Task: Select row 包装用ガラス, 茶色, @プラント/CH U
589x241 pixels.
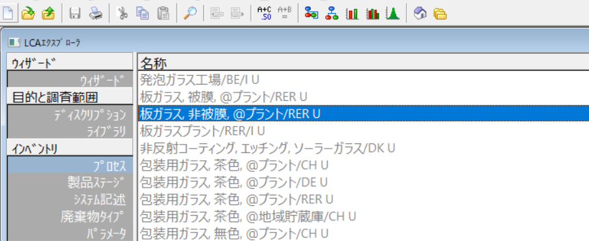Action: click(x=364, y=165)
